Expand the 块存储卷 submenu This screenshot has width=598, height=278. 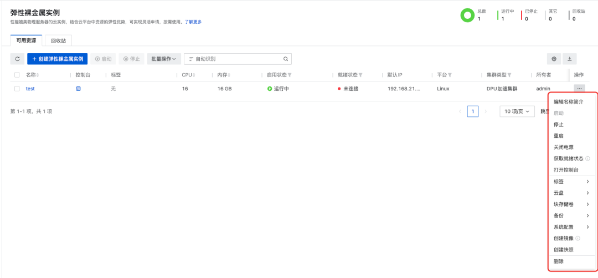[571, 204]
